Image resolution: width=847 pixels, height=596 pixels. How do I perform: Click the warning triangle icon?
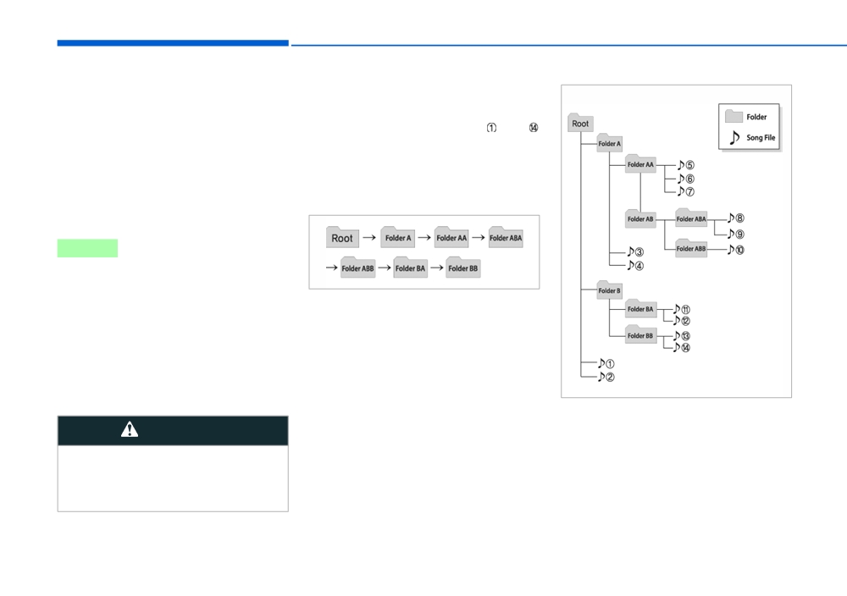[130, 429]
